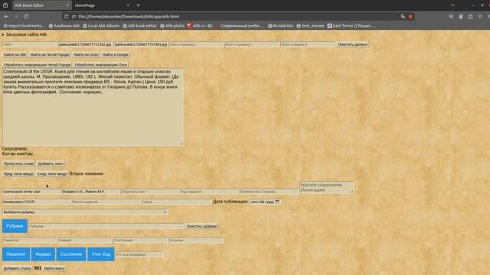Expand the Заголовок сайта Alib disclosure triangle
The height and width of the screenshot is (275, 490).
(x=3, y=34)
